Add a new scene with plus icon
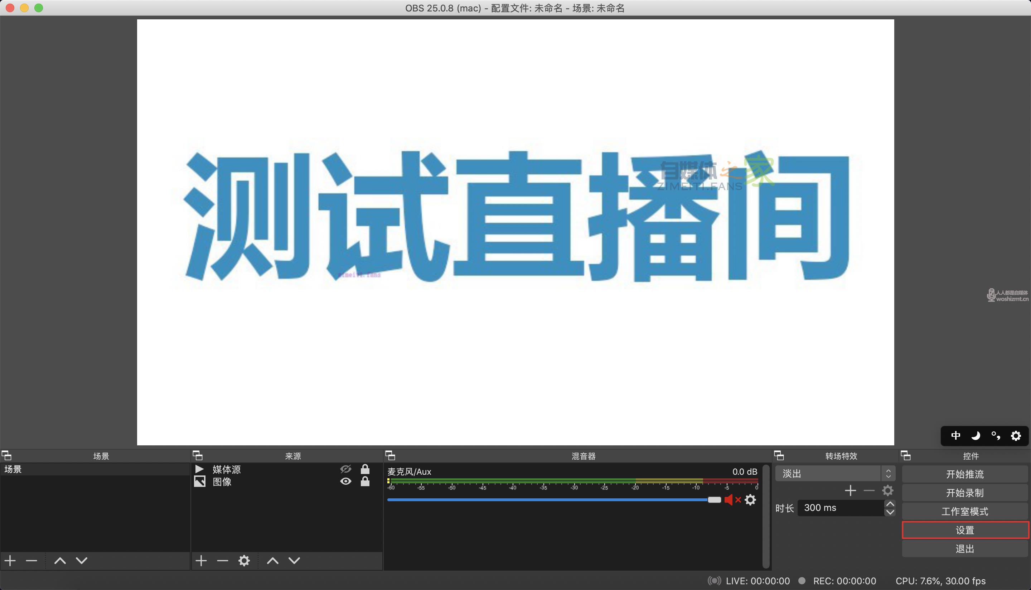Image resolution: width=1031 pixels, height=590 pixels. tap(10, 561)
